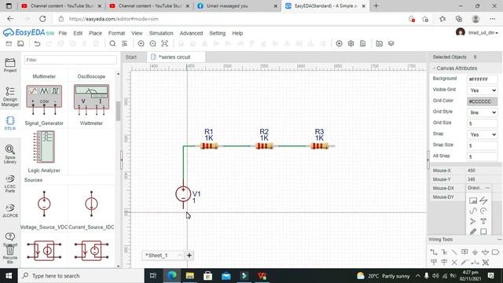Open the Advanced menu
The width and height of the screenshot is (503, 283).
[x=191, y=33]
